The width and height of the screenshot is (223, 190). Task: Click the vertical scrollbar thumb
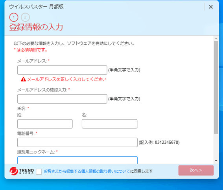216,87
